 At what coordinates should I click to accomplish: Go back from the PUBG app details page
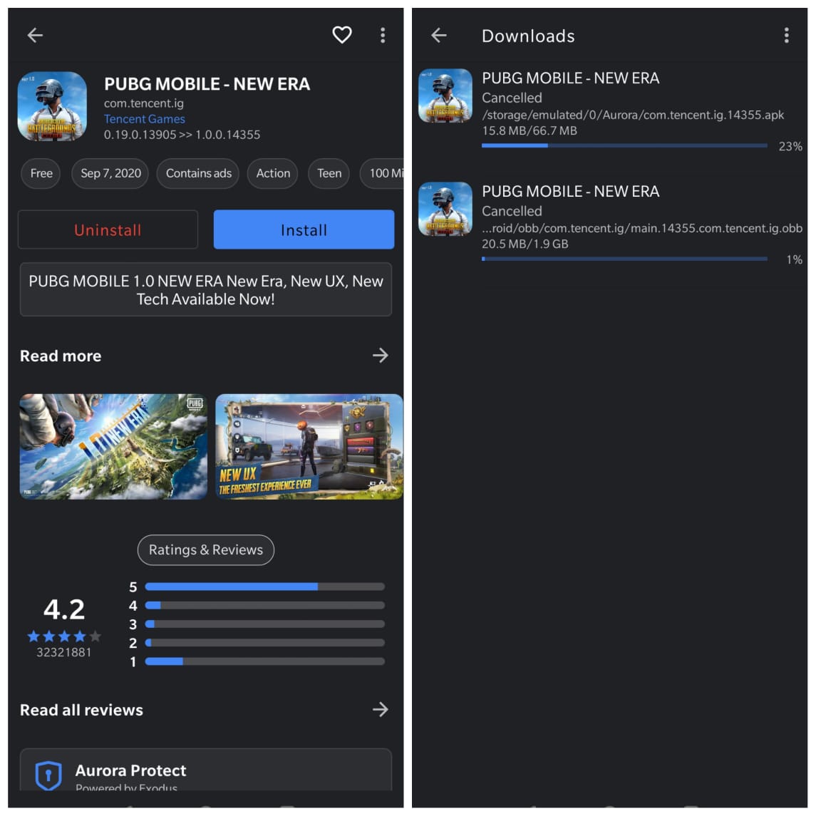click(36, 36)
